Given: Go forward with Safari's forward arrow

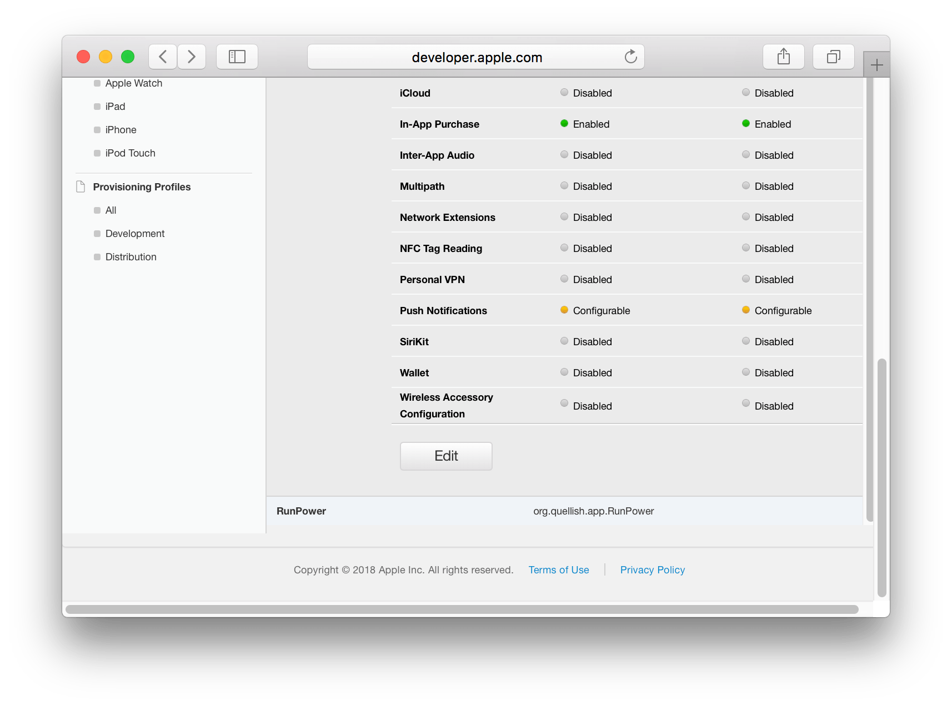Looking at the screenshot, I should [192, 57].
